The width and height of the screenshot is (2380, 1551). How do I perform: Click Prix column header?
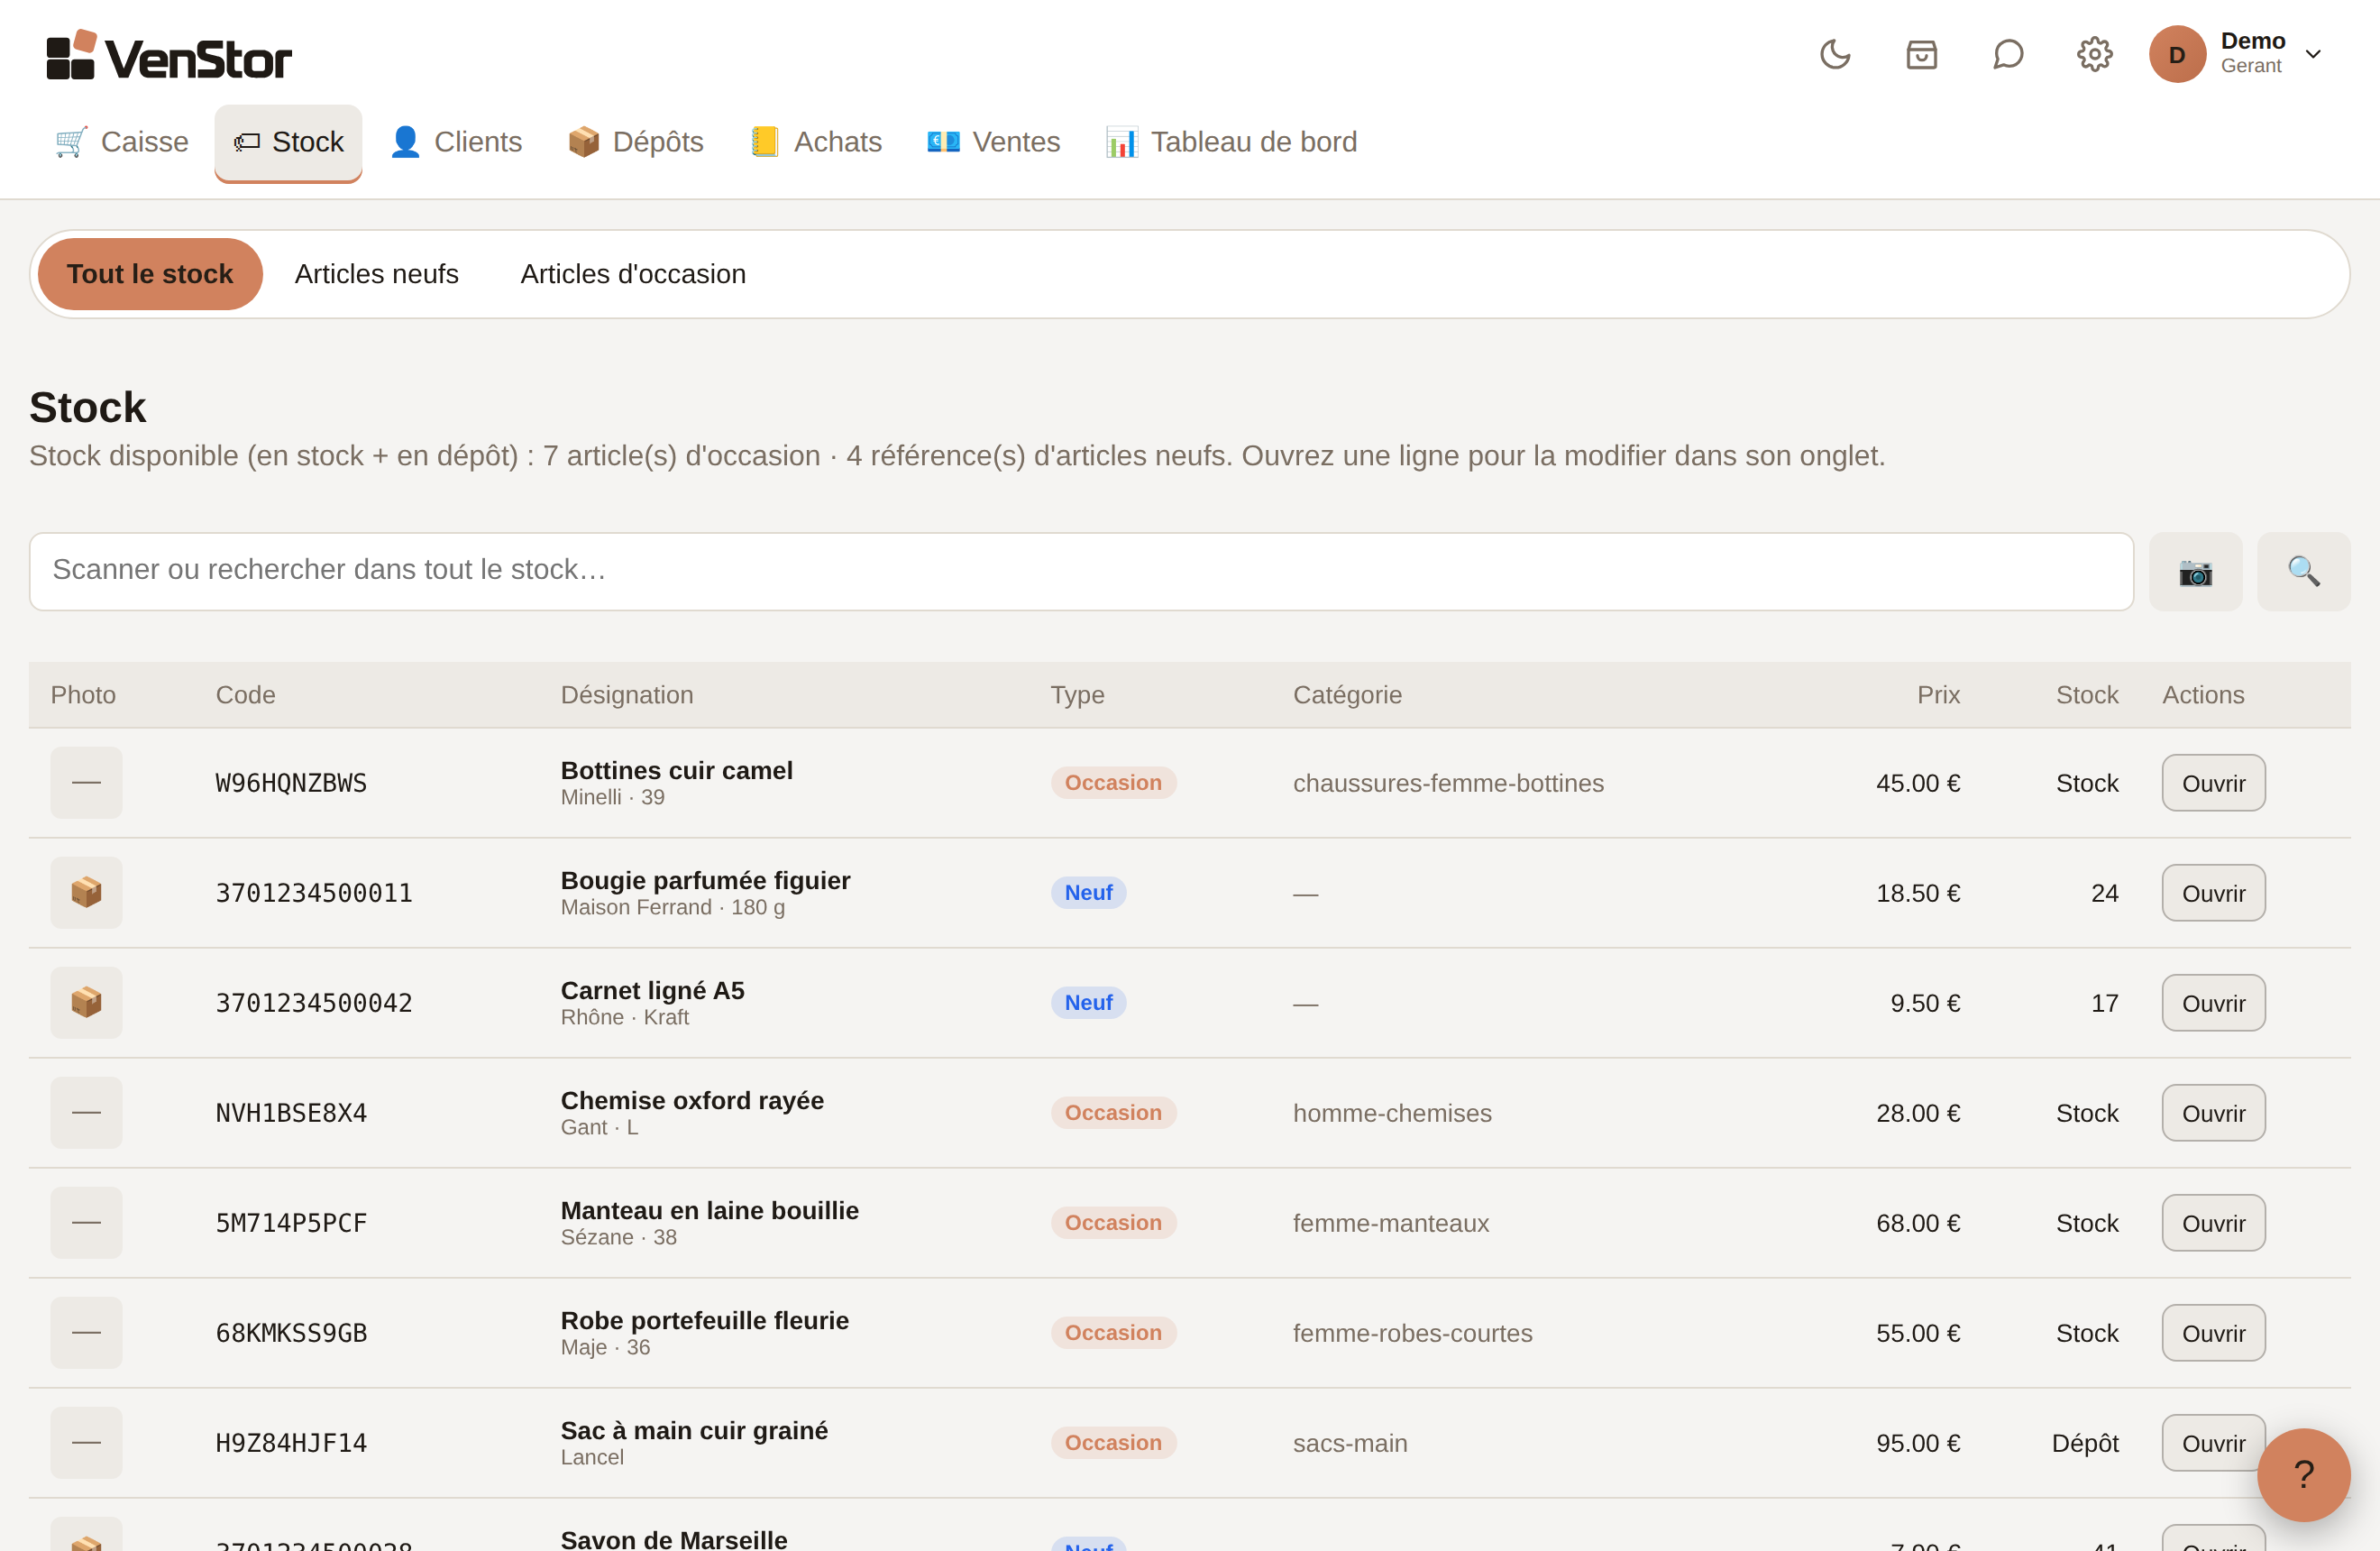coord(1938,695)
